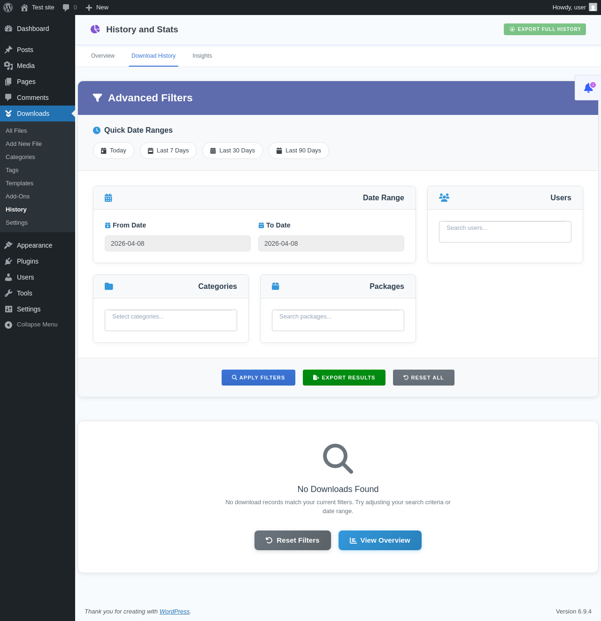Switch to the Insights tab
Viewport: 601px width, 621px height.
(202, 56)
